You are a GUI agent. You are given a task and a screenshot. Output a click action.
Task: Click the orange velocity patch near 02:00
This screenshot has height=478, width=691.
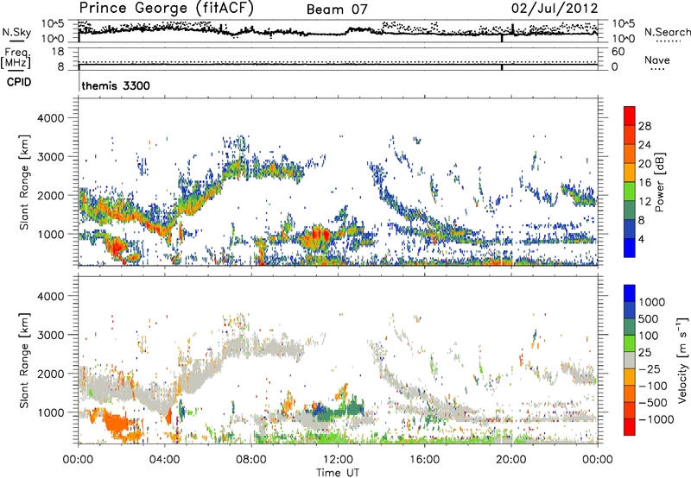click(x=116, y=424)
